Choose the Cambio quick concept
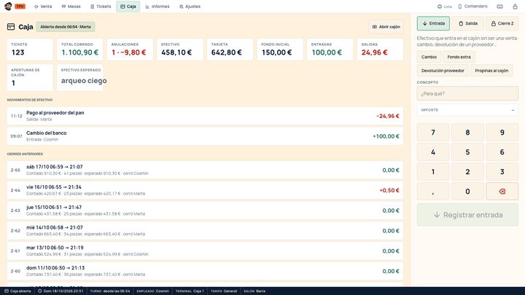This screenshot has width=525, height=295. click(429, 57)
